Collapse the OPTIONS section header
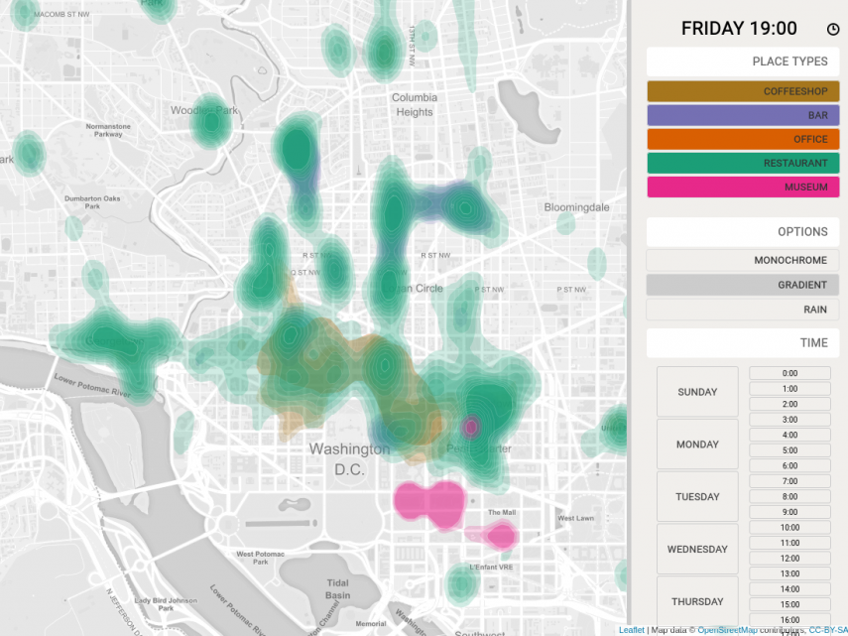 (x=743, y=231)
